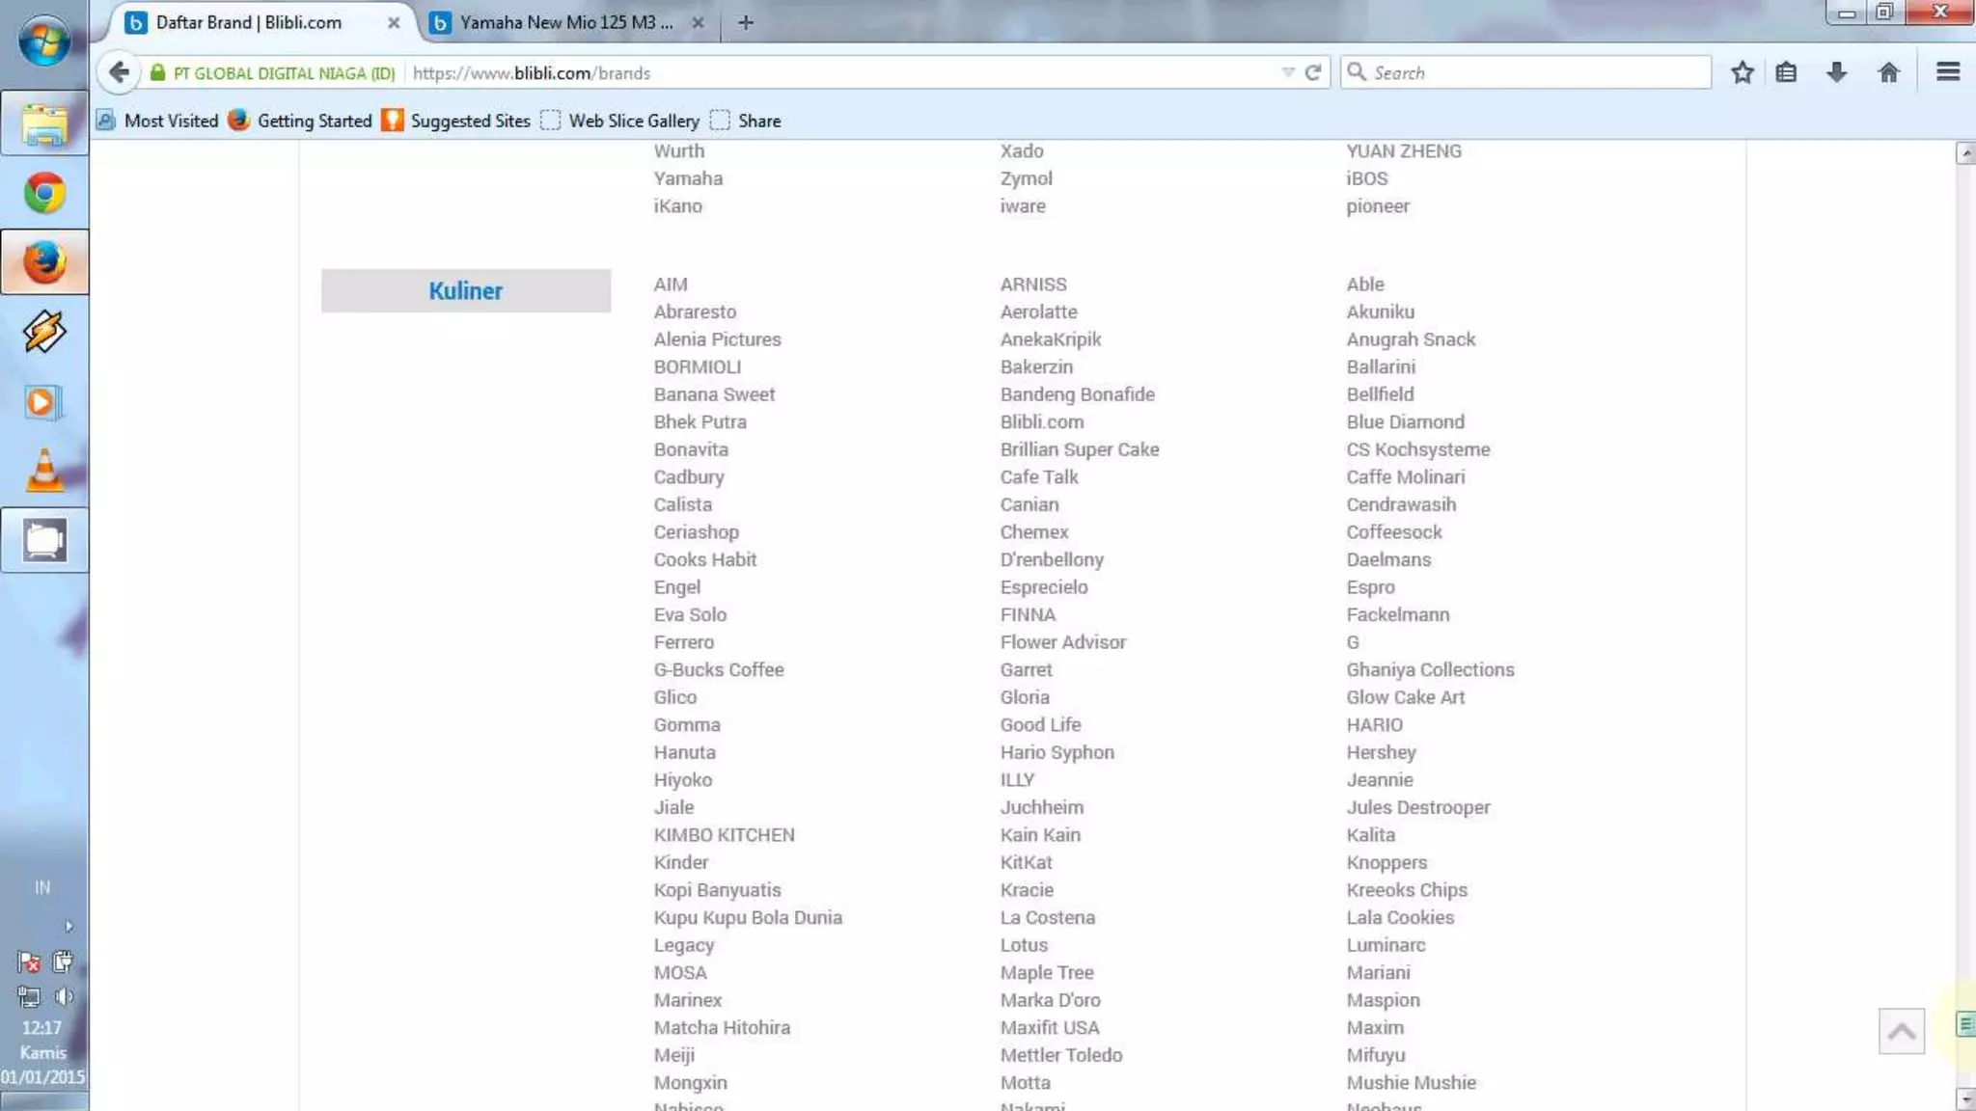The width and height of the screenshot is (1976, 1111).
Task: Open the Firefox hamburger menu
Action: (1947, 72)
